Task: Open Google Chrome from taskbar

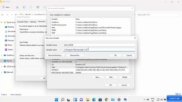Action: tap(106, 99)
